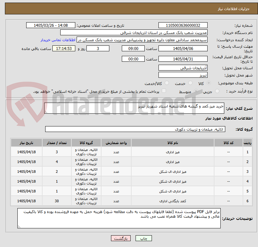
Task: Click the اطلاعات کالاهای مورد نیاز heading
Action: pos(229,118)
